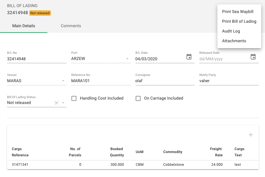The height and width of the screenshot is (177, 265).
Task: Select Print Bill of Lading option
Action: [x=239, y=22]
